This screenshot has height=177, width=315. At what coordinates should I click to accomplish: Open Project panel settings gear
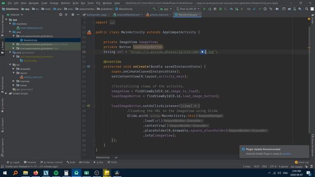coord(73,15)
